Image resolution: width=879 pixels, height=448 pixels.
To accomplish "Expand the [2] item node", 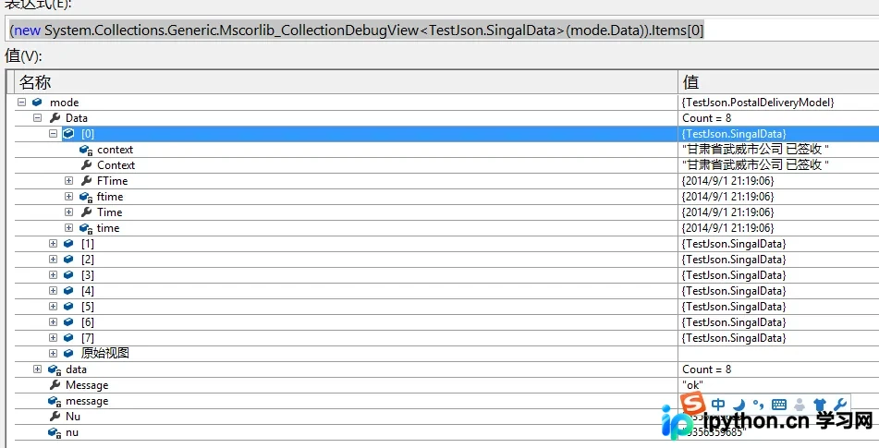I will click(x=53, y=259).
